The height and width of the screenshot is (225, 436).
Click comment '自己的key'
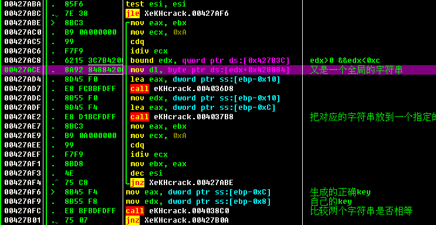pos(331,202)
